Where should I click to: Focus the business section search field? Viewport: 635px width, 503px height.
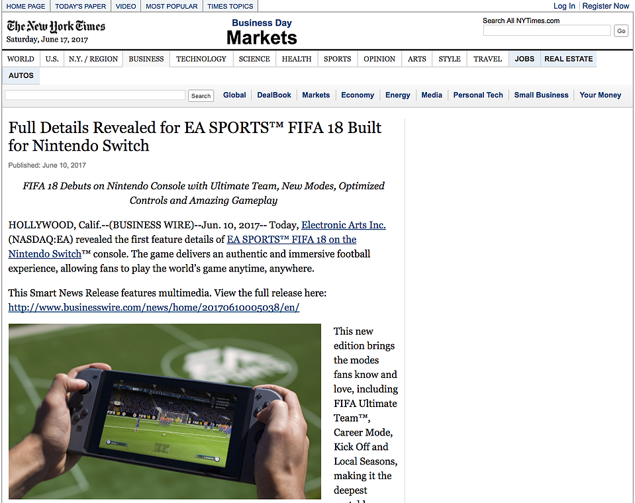95,95
